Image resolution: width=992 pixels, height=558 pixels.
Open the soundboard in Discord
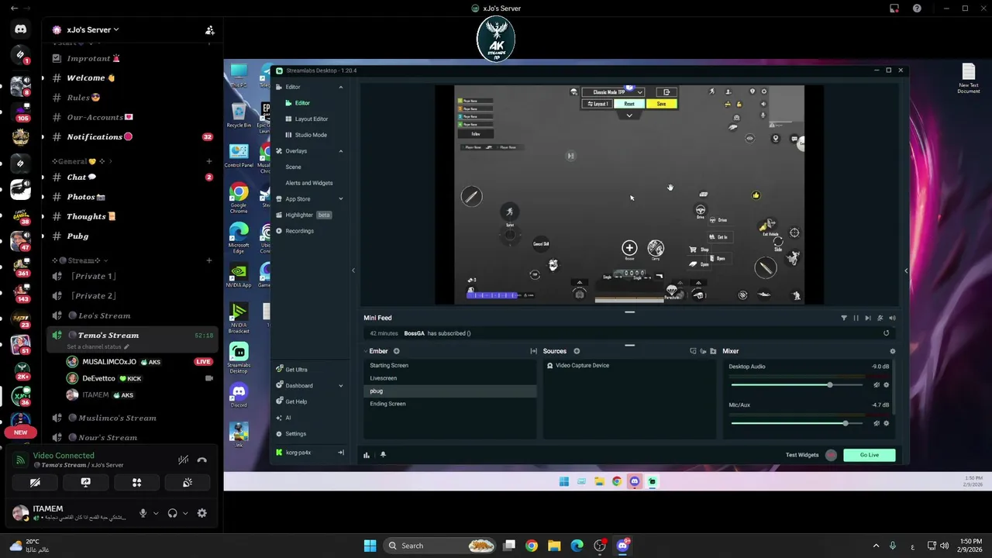[188, 482]
